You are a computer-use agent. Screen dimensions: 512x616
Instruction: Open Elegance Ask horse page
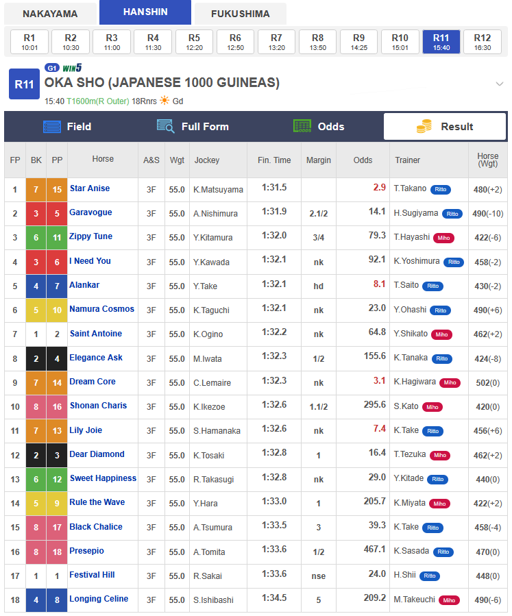coord(96,358)
